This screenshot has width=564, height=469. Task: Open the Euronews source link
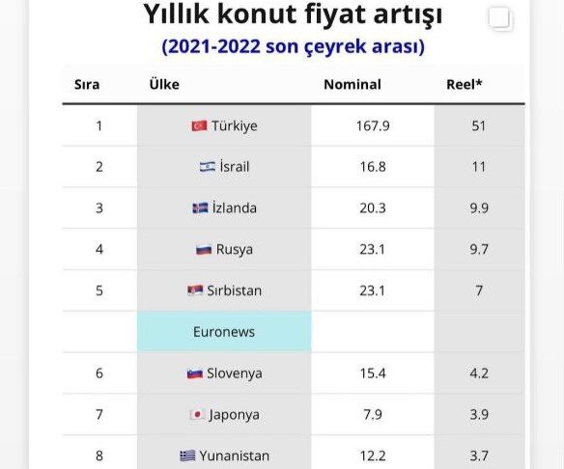coord(224,332)
